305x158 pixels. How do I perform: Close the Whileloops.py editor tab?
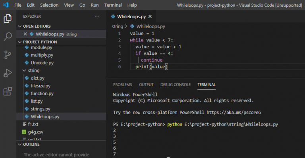[x=150, y=17]
